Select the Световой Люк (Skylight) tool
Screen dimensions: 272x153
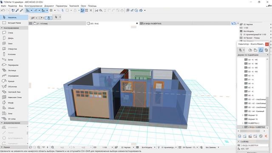14,92
